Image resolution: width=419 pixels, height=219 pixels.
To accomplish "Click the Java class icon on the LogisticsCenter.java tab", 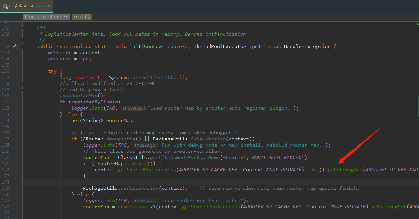I will pyautogui.click(x=5, y=6).
